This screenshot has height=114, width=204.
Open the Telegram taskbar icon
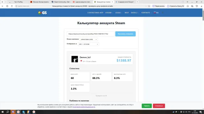[x=23, y=112]
